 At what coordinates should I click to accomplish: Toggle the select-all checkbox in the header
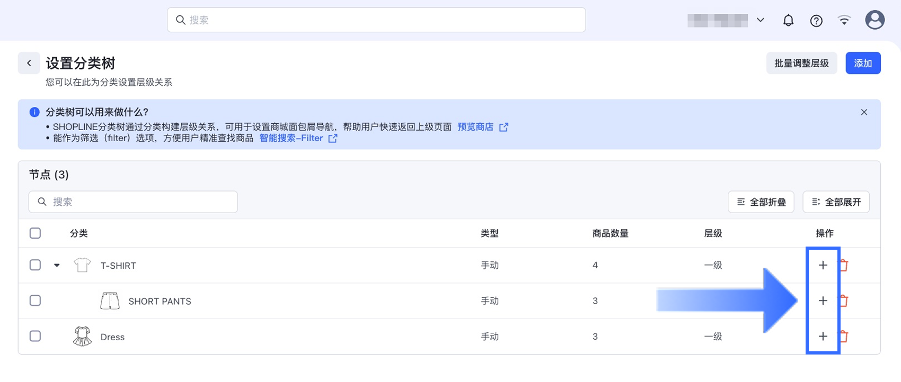(x=35, y=233)
